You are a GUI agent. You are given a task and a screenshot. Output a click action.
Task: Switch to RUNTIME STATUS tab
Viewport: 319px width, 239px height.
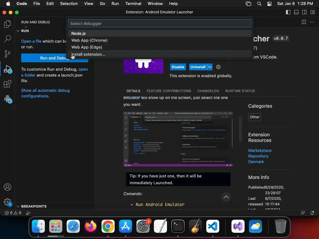pyautogui.click(x=240, y=91)
